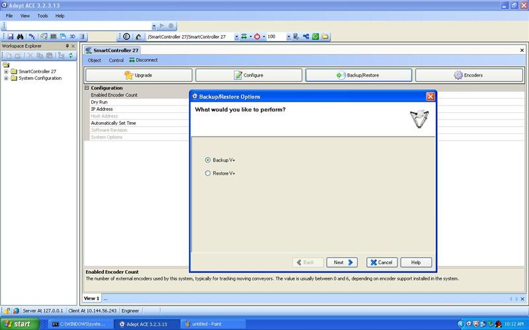
Task: Click the Workspace Explorer refresh icon
Action: click(x=71, y=55)
